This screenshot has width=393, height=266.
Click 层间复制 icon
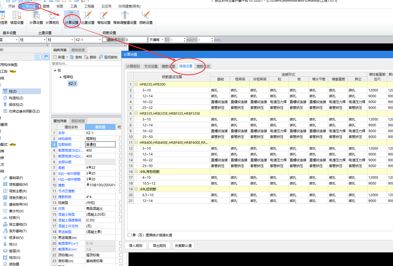[101, 57]
